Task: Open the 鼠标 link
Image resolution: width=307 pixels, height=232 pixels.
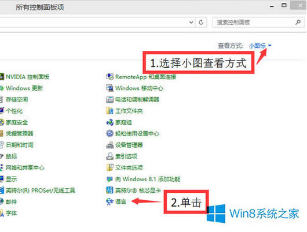Action: tap(12, 156)
